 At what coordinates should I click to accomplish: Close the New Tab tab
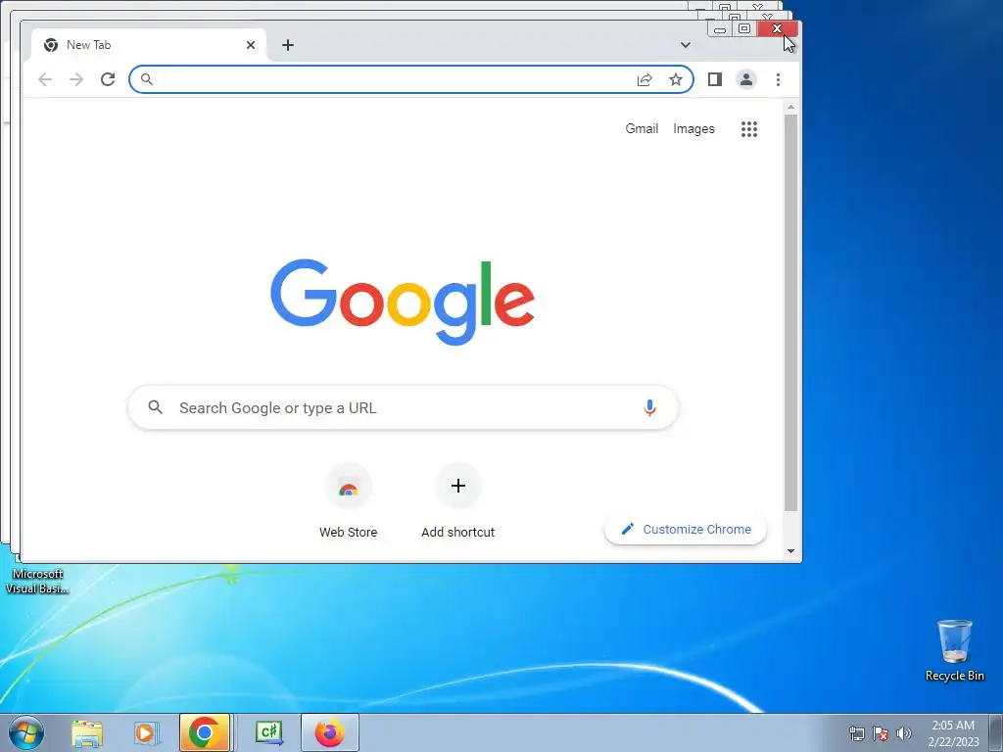[x=251, y=45]
